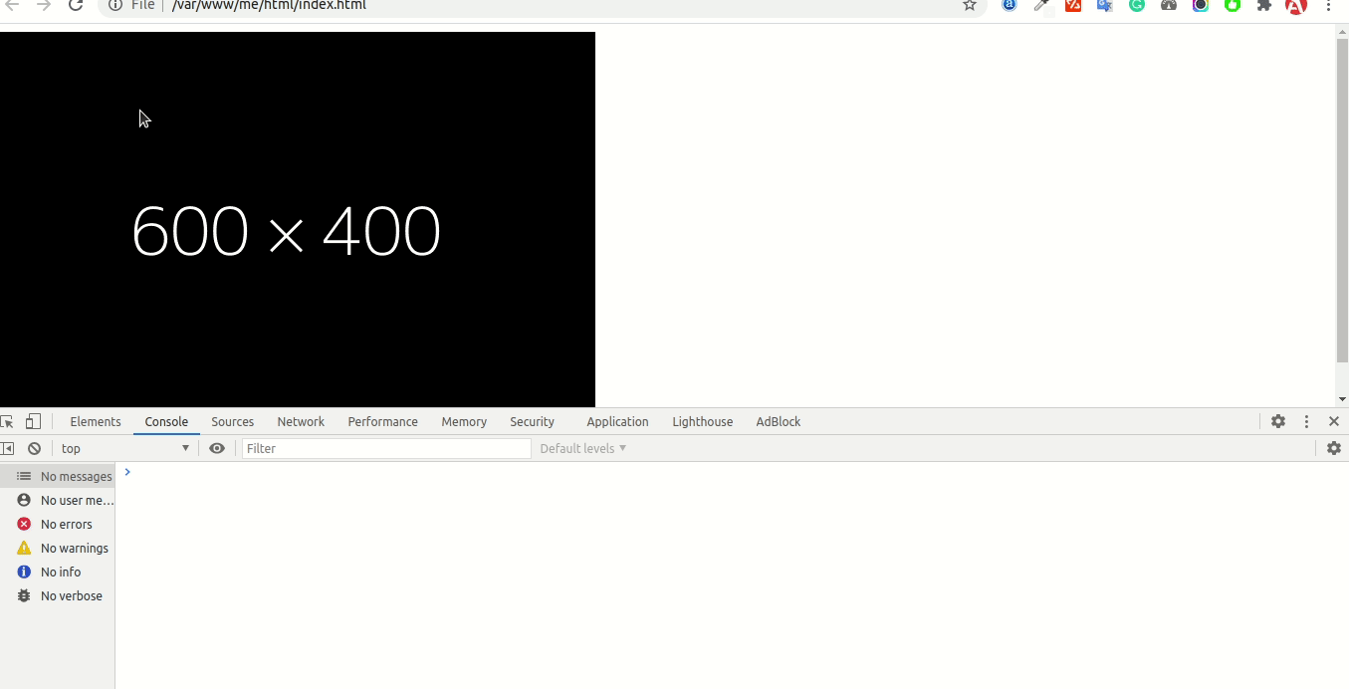
Task: Open the color picker eyedropper extension
Action: point(1040,6)
